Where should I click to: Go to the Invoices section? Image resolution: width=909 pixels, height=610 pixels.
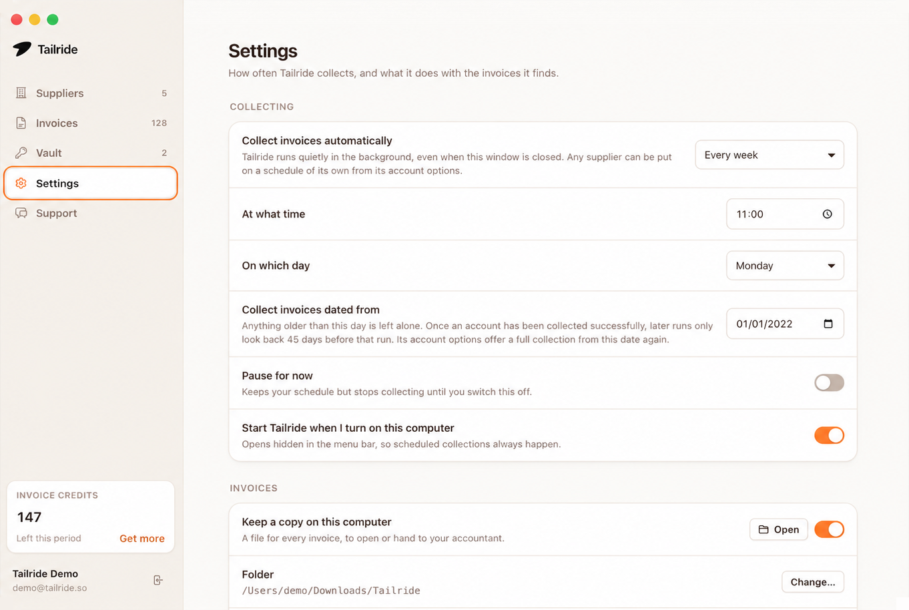coord(91,123)
